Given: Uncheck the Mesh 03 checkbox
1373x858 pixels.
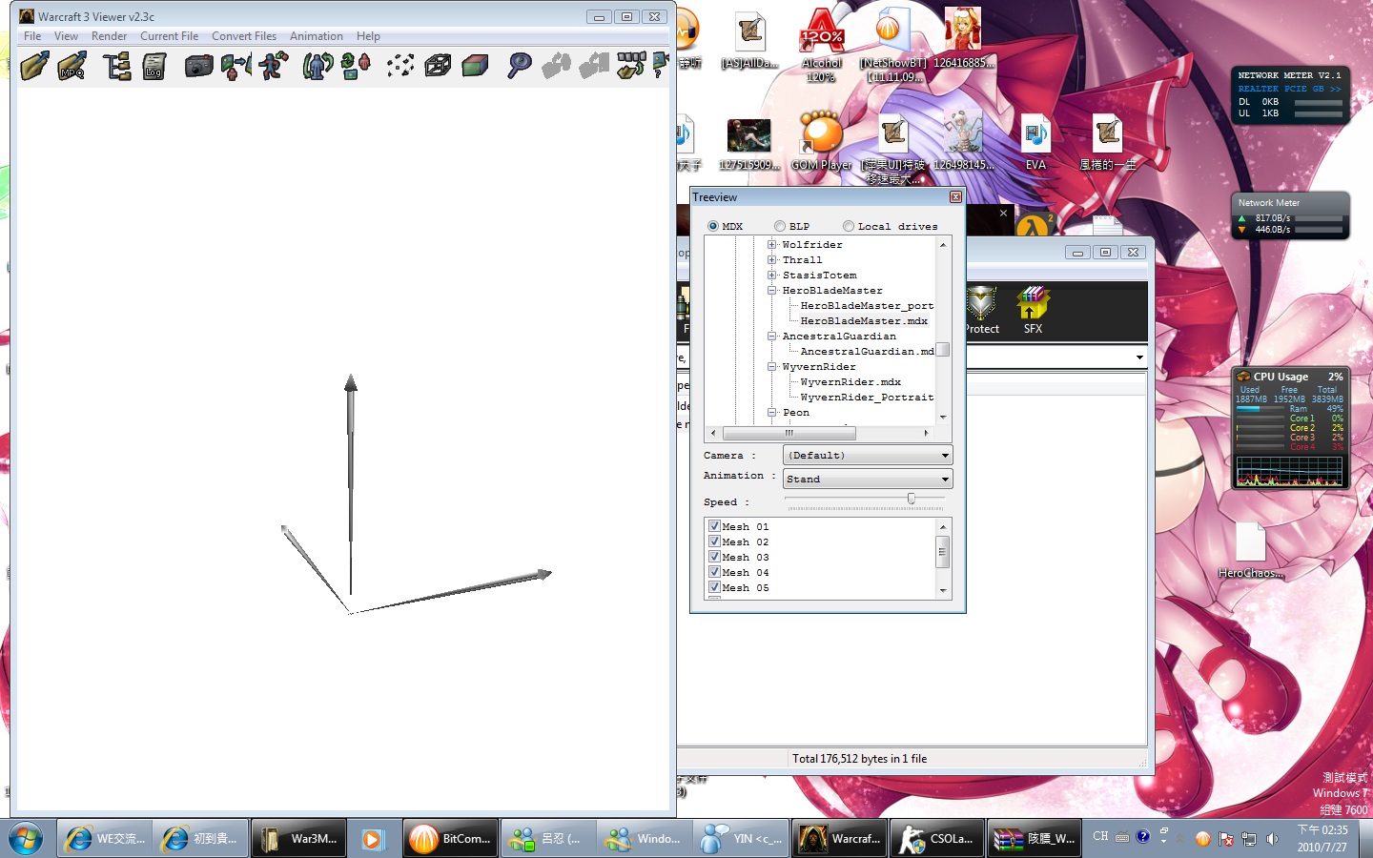Looking at the screenshot, I should click(x=714, y=557).
